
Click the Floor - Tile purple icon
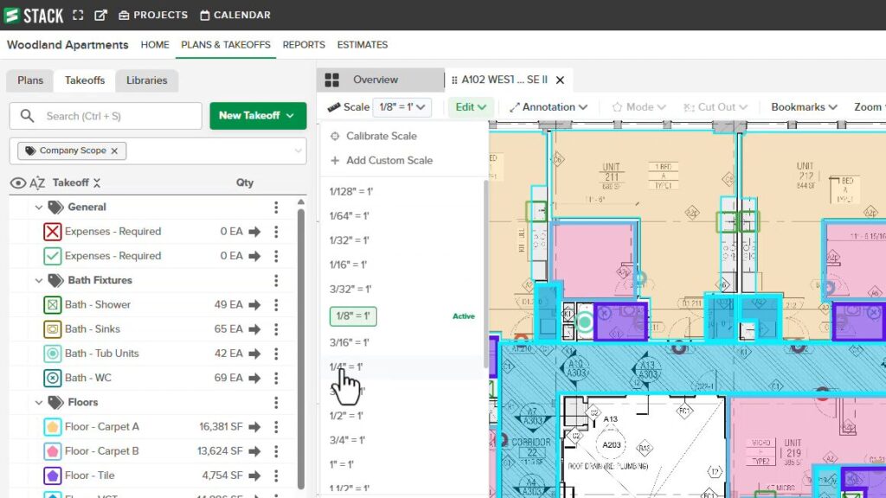pos(52,476)
